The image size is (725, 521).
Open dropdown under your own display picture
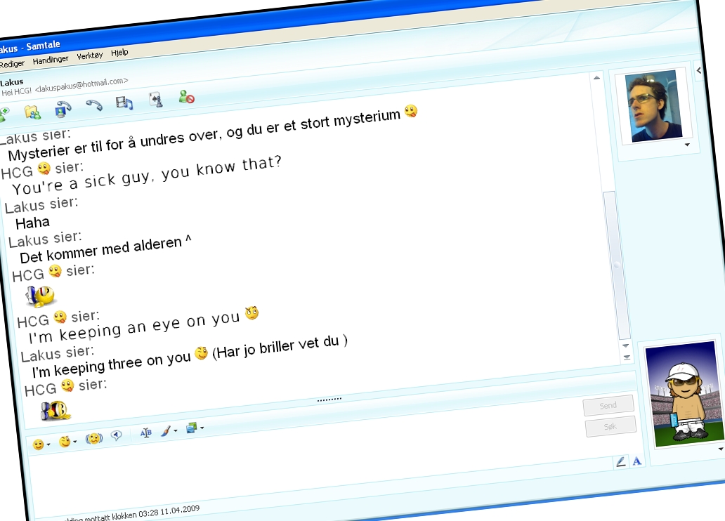point(720,449)
